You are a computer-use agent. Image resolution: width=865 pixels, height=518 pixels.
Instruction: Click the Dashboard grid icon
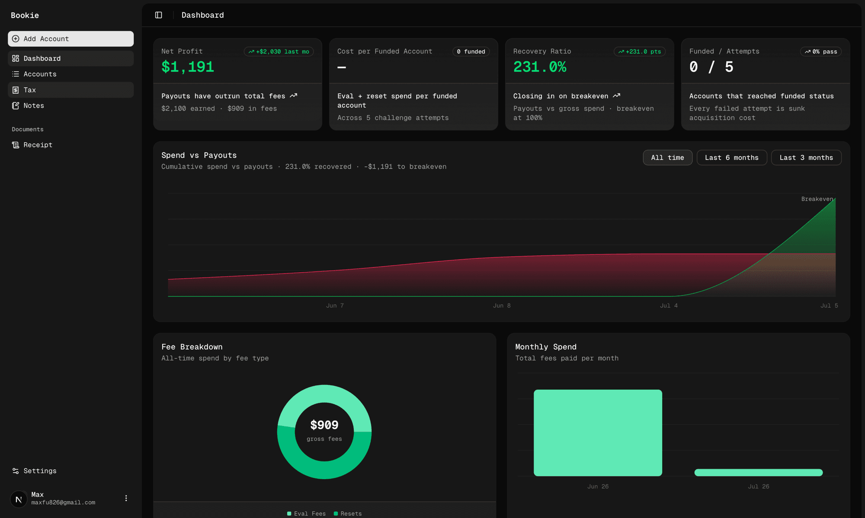click(x=16, y=58)
